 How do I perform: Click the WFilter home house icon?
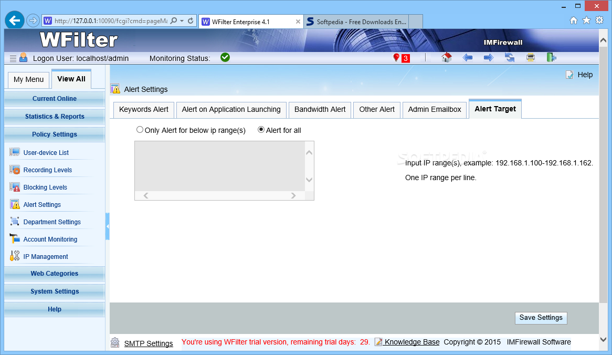447,57
